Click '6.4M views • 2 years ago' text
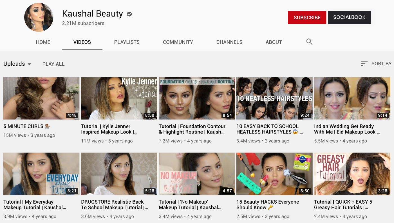The height and width of the screenshot is (223, 394). click(x=263, y=141)
